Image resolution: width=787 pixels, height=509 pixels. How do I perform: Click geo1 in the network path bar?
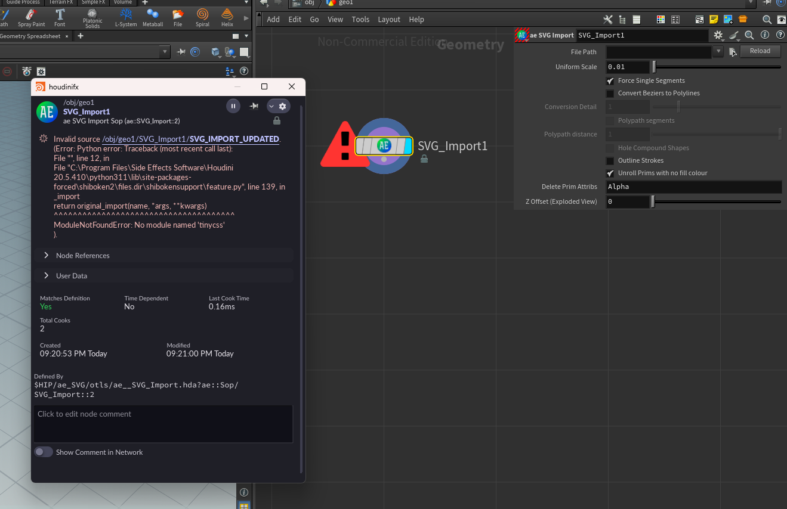click(345, 3)
